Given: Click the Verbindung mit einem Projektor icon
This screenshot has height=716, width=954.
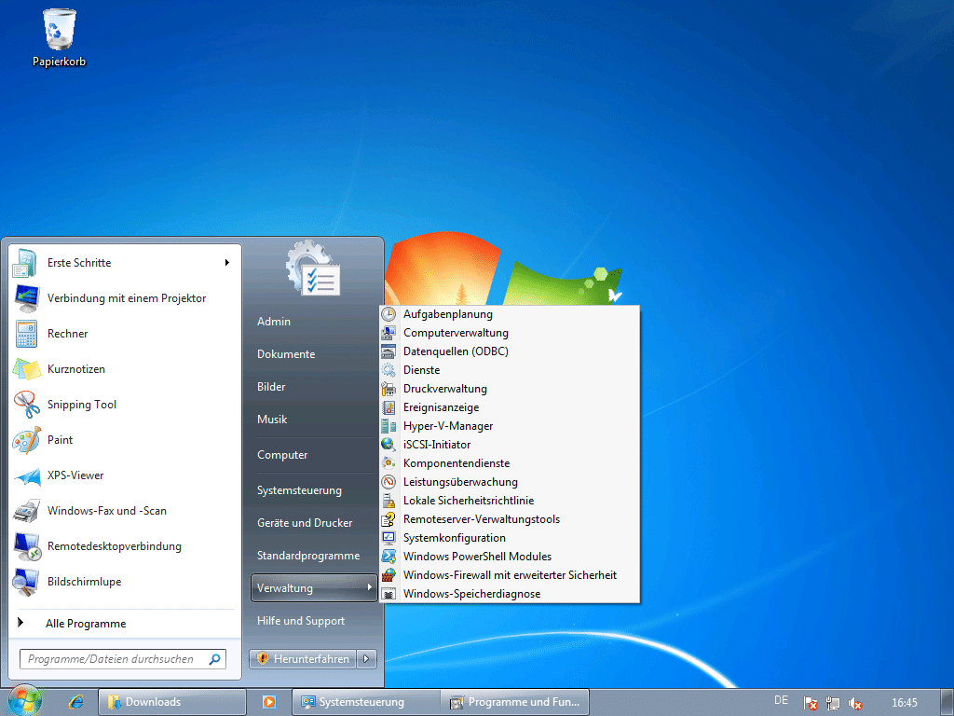Looking at the screenshot, I should [25, 298].
